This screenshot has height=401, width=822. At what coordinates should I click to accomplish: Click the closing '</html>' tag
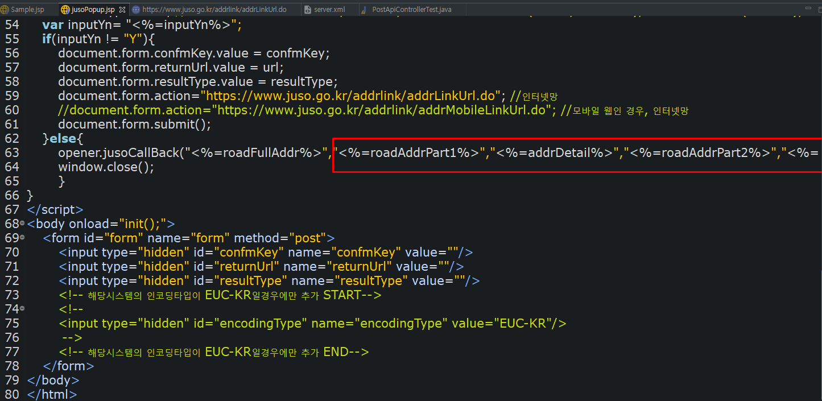coord(52,394)
